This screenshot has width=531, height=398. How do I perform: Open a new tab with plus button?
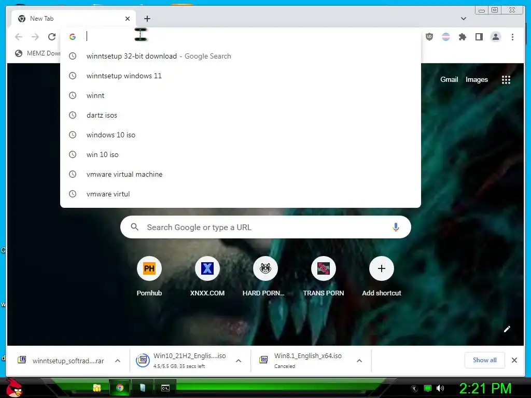click(147, 19)
